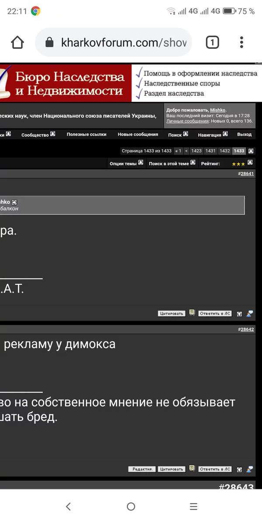Tap the padlock site security icon
Screen dimensions: 262x524
pos(49,42)
